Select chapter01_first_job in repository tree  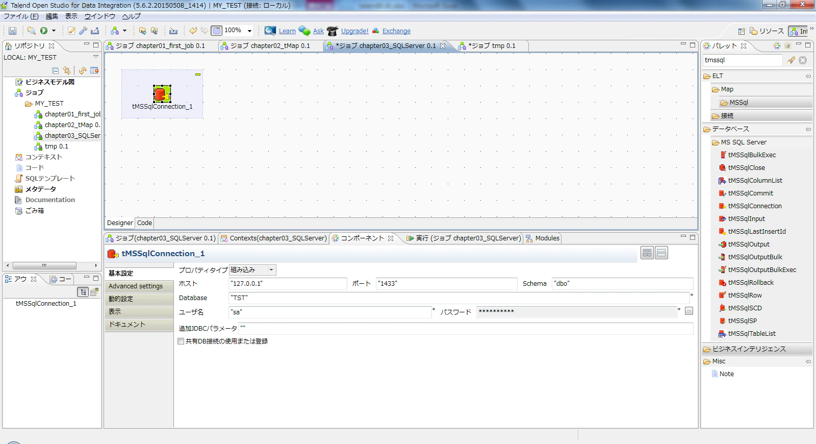tap(67, 114)
